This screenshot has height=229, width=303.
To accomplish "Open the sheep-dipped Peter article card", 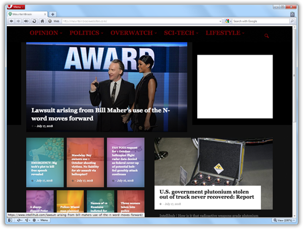I will [x=40, y=202].
